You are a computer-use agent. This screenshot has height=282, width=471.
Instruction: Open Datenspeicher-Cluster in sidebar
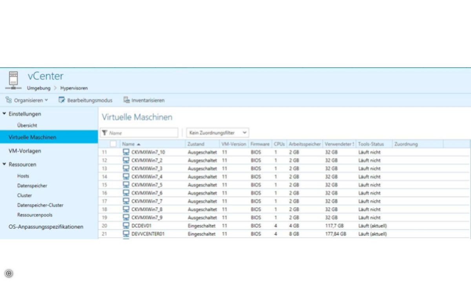coord(40,205)
